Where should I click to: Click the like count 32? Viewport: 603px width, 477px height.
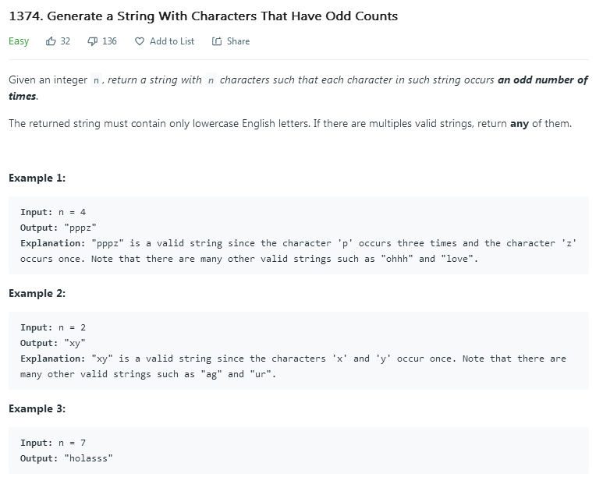tap(66, 41)
